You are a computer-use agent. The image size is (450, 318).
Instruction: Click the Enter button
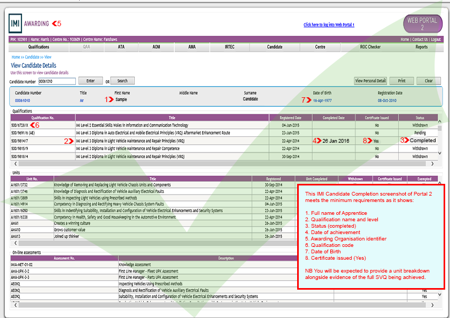[x=90, y=81]
